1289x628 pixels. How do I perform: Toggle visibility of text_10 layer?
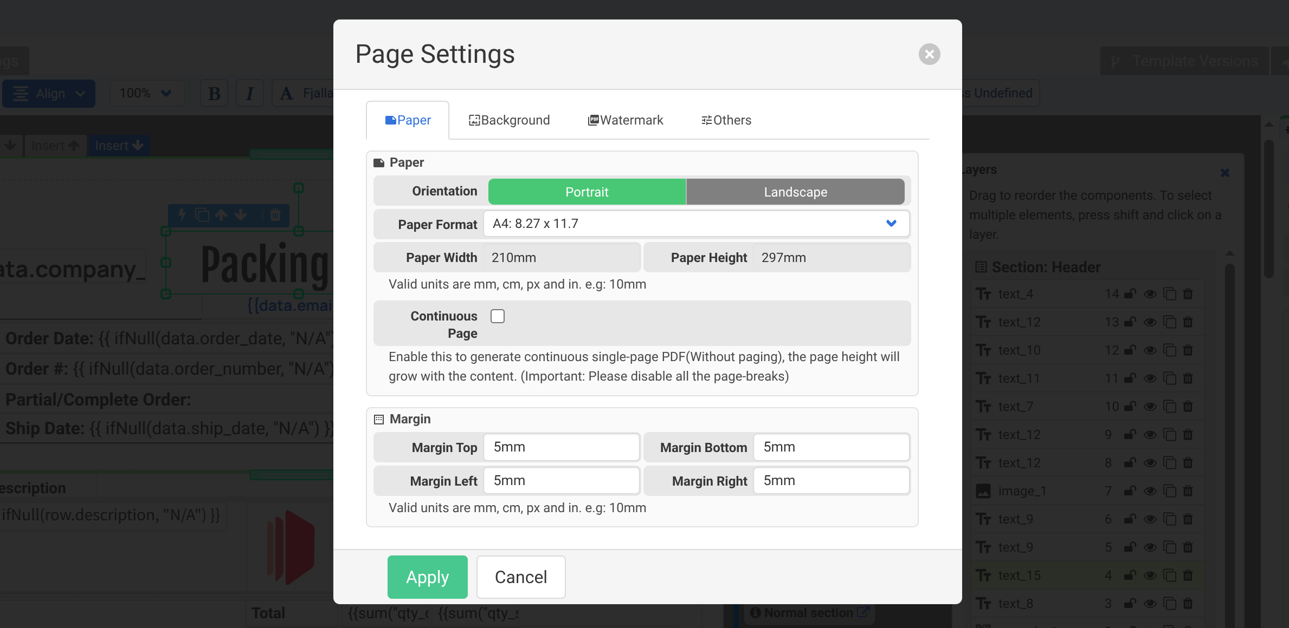[1150, 350]
